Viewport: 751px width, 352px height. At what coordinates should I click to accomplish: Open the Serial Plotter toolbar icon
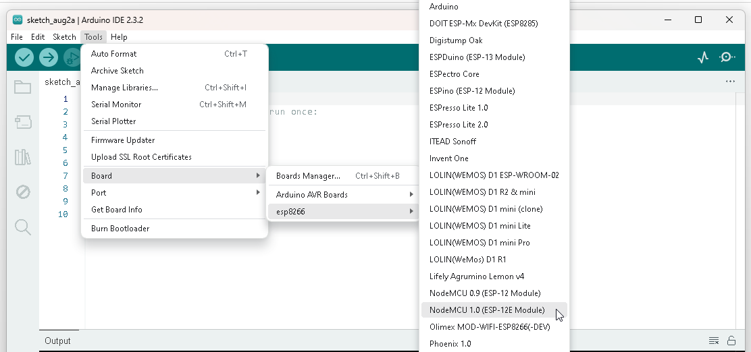click(x=703, y=58)
